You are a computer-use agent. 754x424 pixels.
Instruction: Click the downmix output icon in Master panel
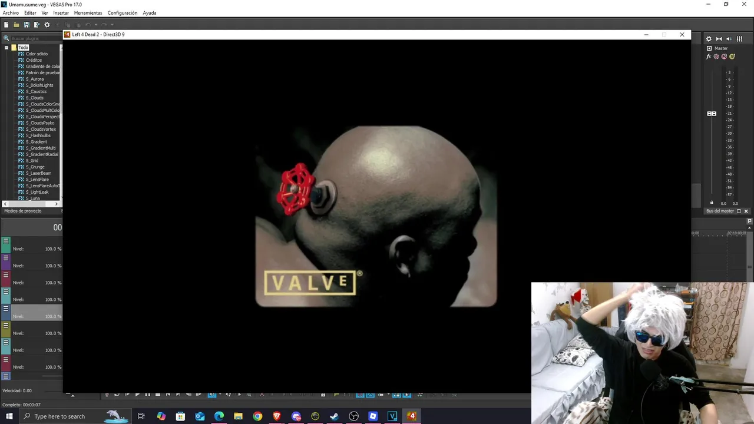(719, 39)
